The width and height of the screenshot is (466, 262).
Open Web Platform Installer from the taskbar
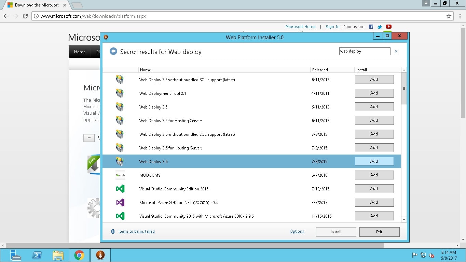point(100,255)
